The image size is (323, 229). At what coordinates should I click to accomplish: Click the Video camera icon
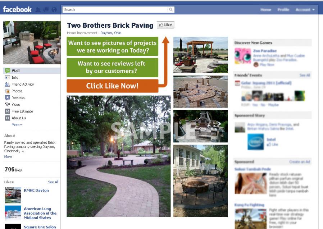(8, 104)
